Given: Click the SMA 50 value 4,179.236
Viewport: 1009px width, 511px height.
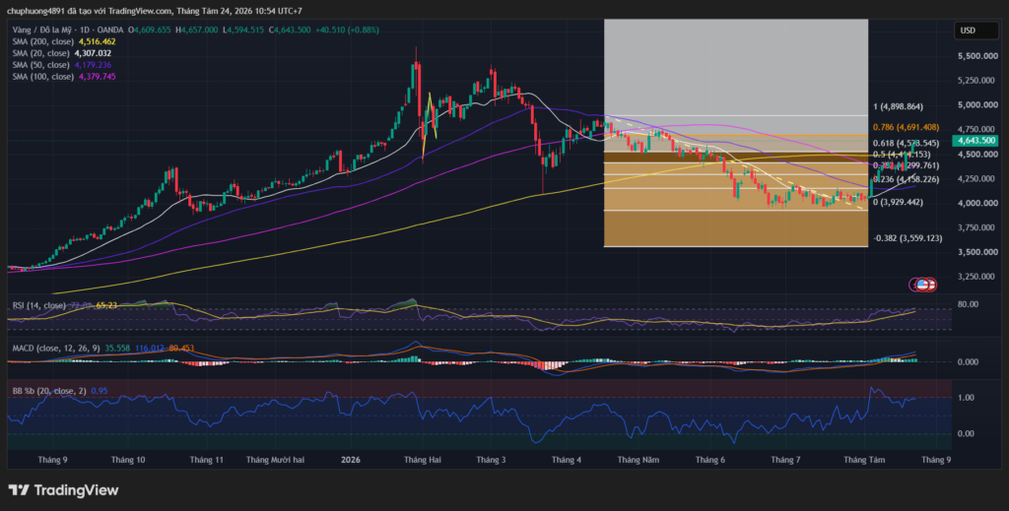Looking at the screenshot, I should [93, 65].
